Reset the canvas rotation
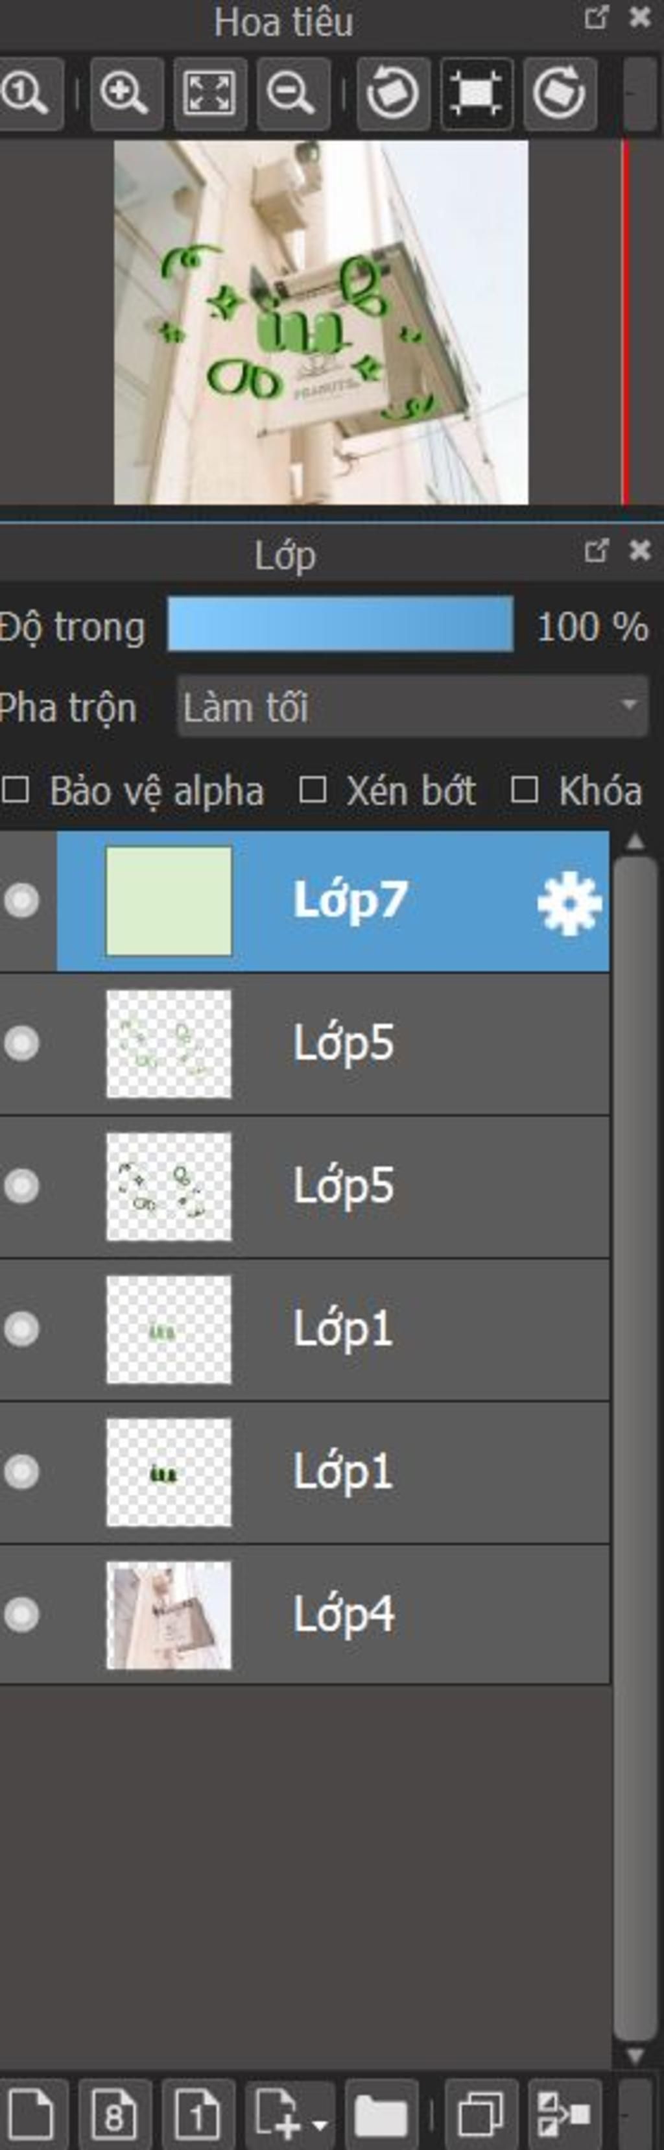Image resolution: width=664 pixels, height=2150 pixels. [475, 93]
